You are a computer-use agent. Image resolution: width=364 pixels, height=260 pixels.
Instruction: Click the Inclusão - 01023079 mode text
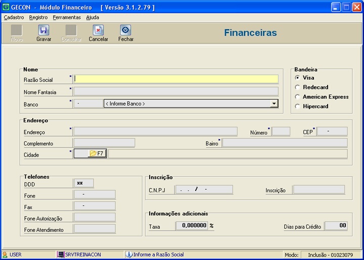tap(330, 255)
